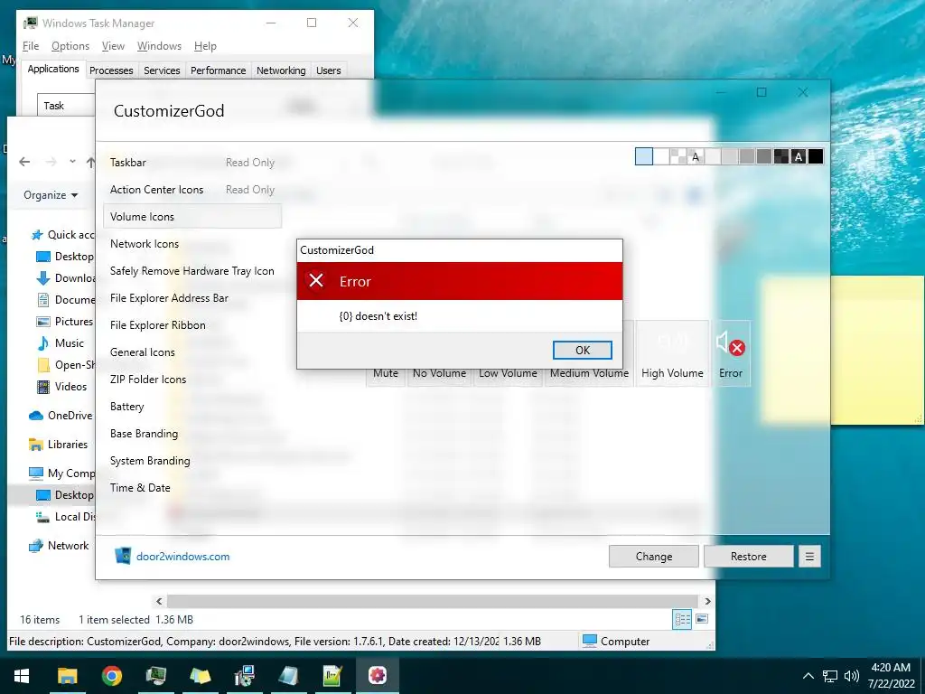Click the system tray volume speaker
Screen dimensions: 925x694
tap(851, 676)
